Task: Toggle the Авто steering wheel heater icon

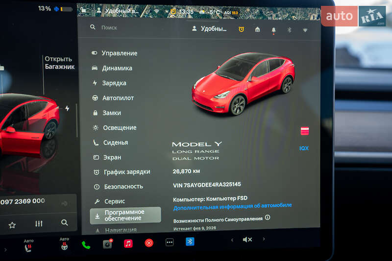Action: coord(64,244)
